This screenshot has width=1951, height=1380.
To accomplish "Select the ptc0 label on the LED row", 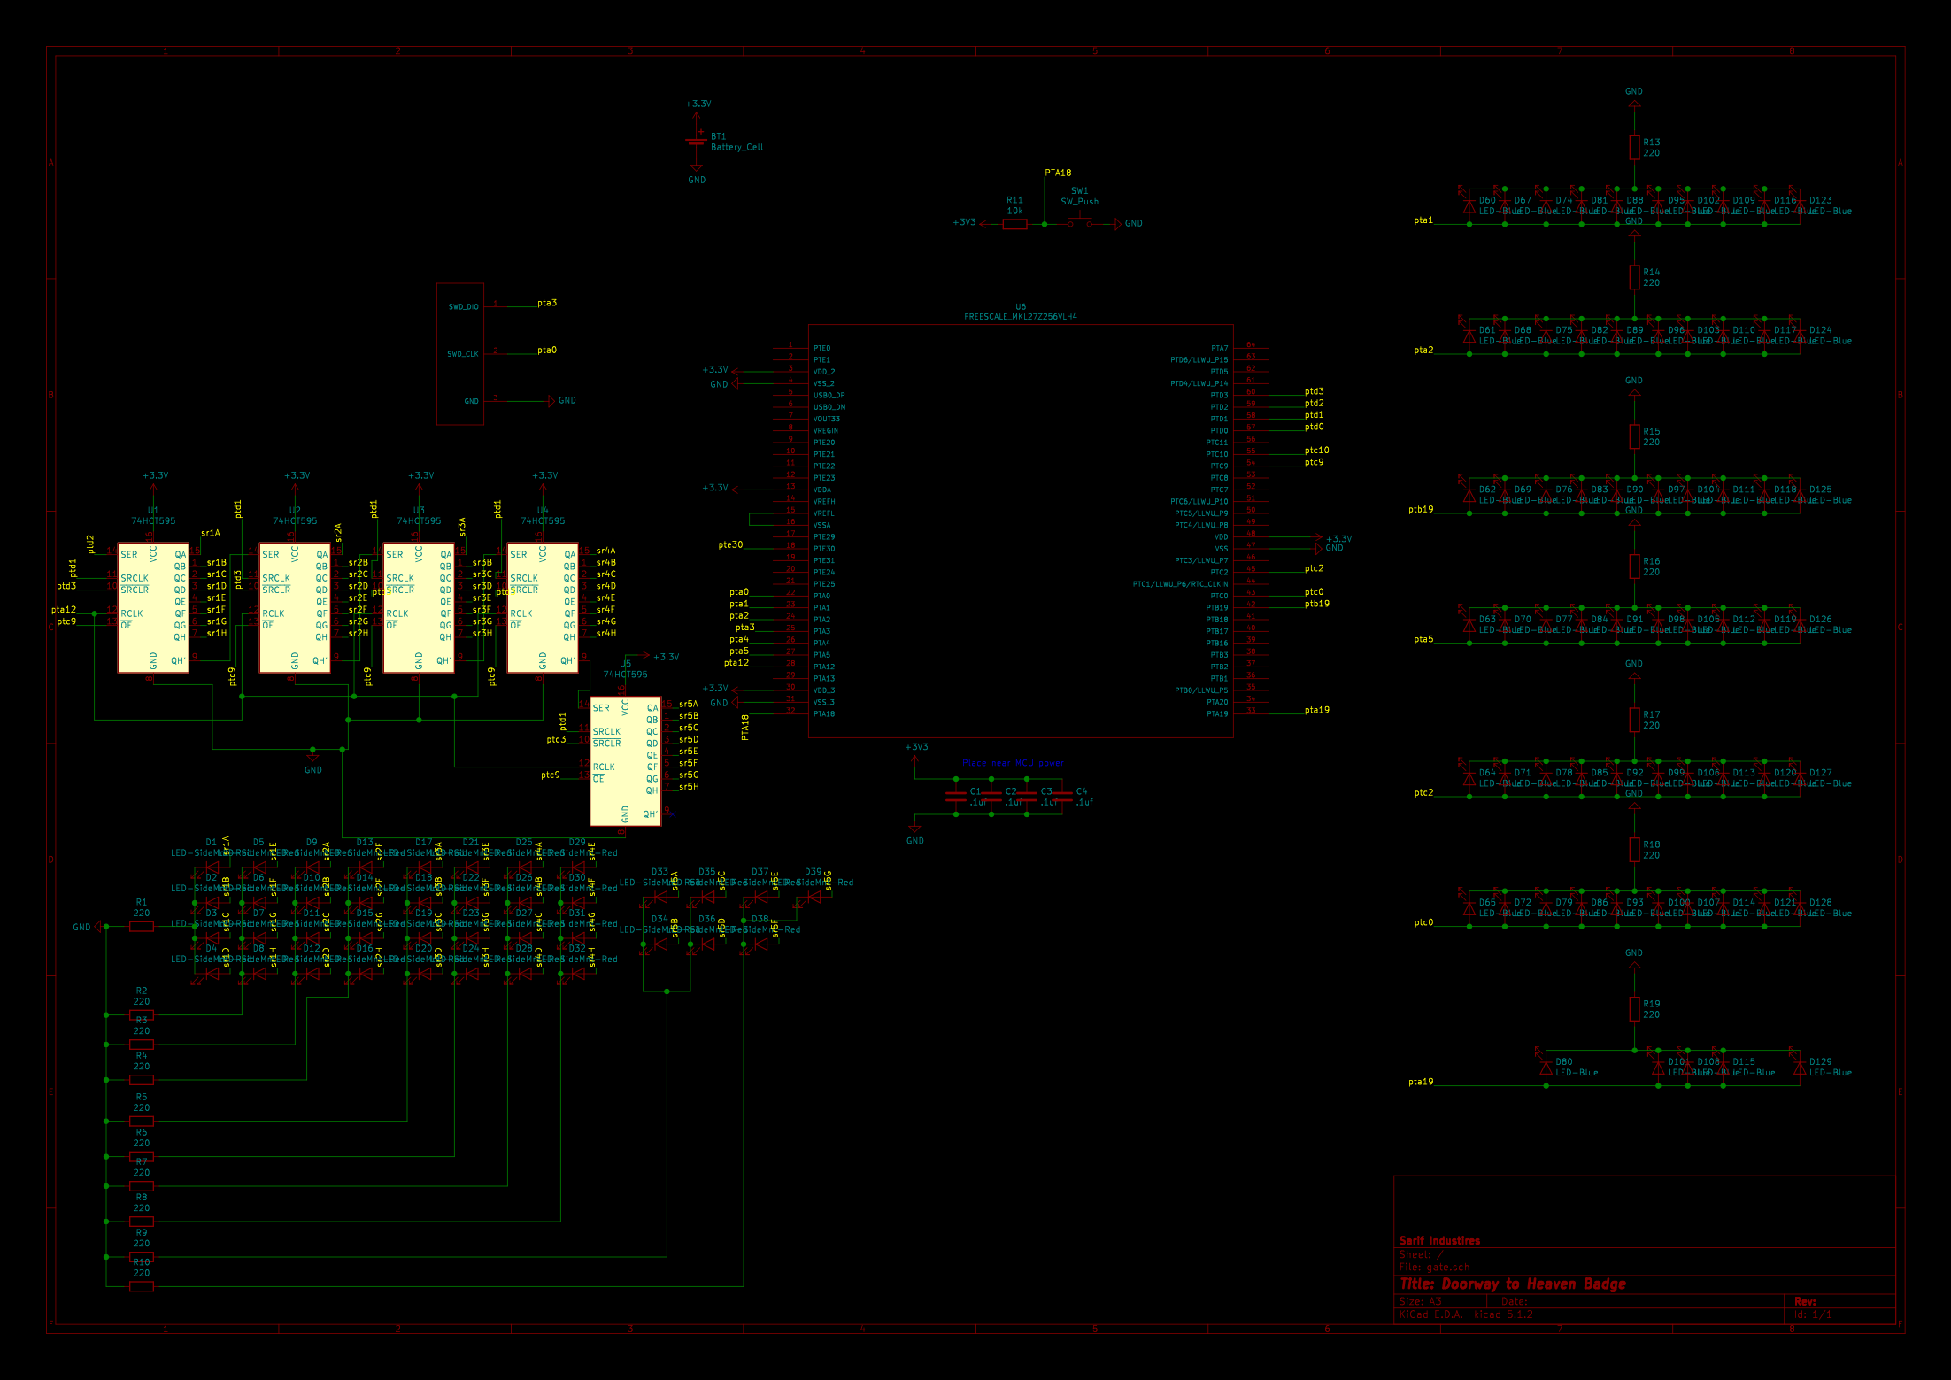I will 1423,921.
